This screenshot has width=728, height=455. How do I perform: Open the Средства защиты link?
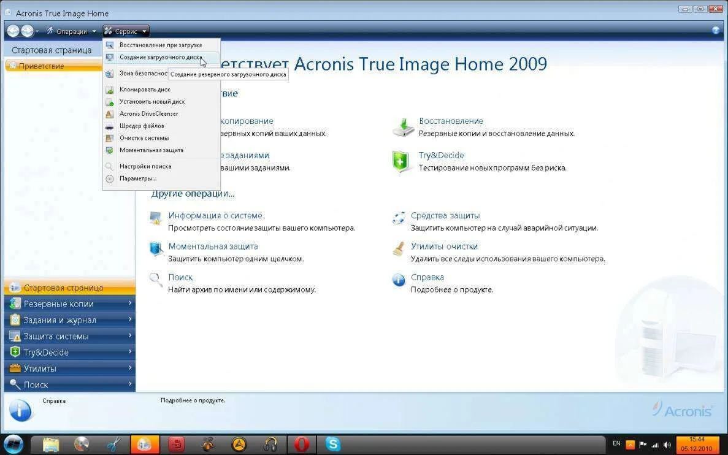[x=445, y=215]
